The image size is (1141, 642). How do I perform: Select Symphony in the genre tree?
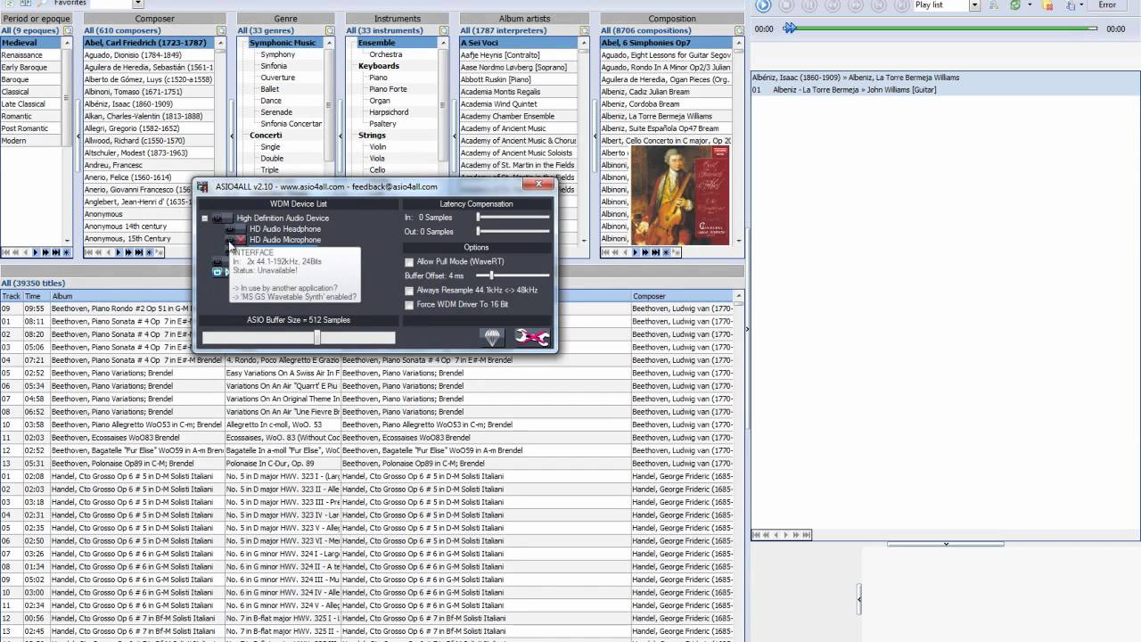pyautogui.click(x=278, y=54)
